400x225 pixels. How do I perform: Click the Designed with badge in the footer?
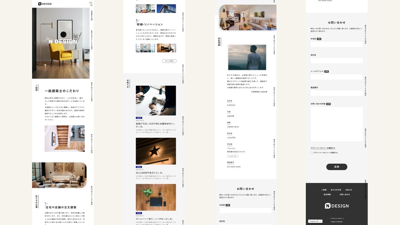[x=315, y=221]
